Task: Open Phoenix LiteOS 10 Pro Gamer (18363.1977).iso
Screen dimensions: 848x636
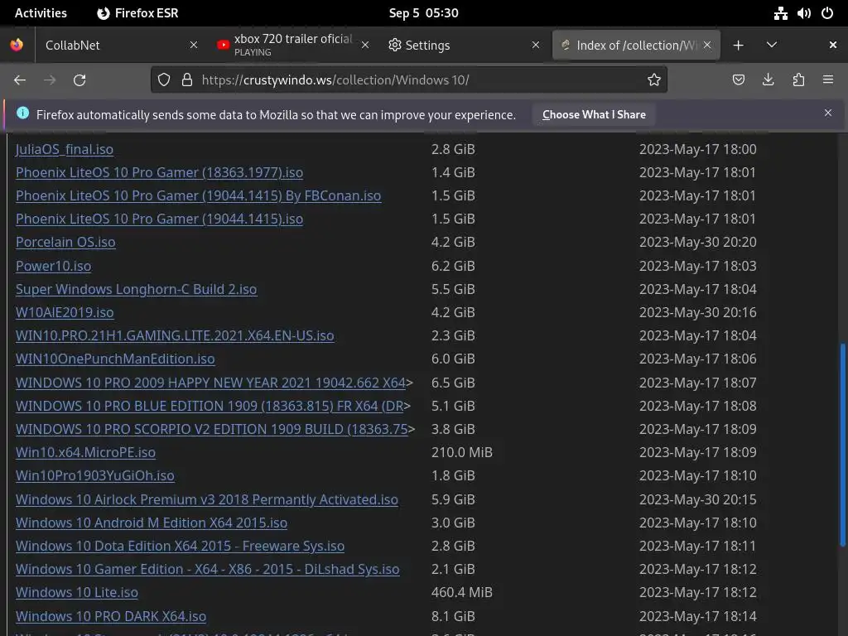Action: 159,172
